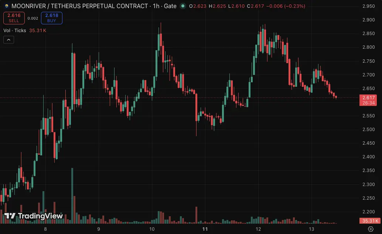Click the 2.900 price axis label

click(369, 20)
